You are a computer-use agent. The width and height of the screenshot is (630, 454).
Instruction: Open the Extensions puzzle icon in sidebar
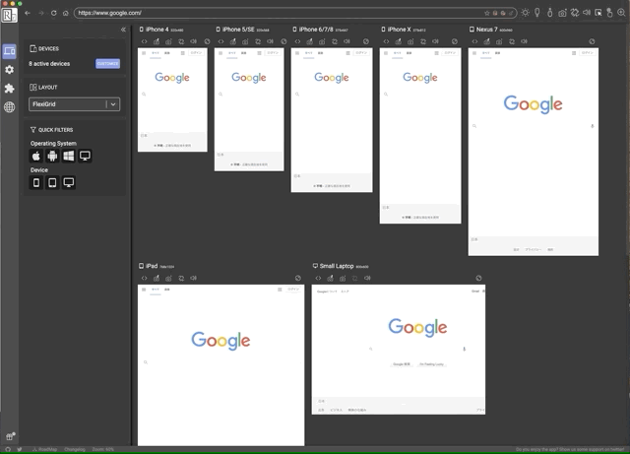[9, 89]
